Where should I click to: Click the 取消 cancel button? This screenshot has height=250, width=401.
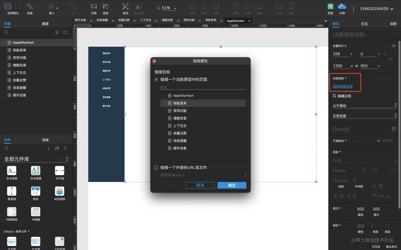click(200, 185)
